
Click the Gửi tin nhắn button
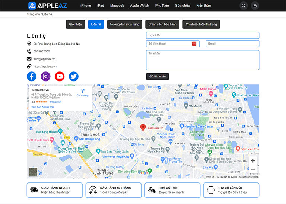point(158,77)
